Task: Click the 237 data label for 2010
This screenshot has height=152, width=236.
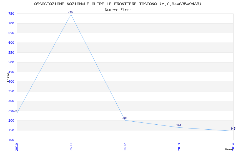Action: [x=16, y=111]
